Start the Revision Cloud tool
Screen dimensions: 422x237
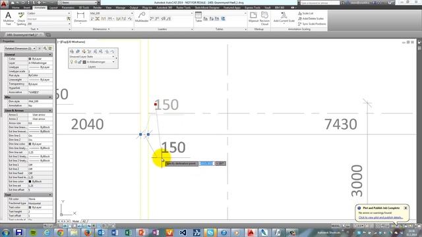click(264, 18)
